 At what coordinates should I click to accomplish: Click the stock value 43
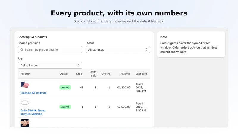[82, 88]
